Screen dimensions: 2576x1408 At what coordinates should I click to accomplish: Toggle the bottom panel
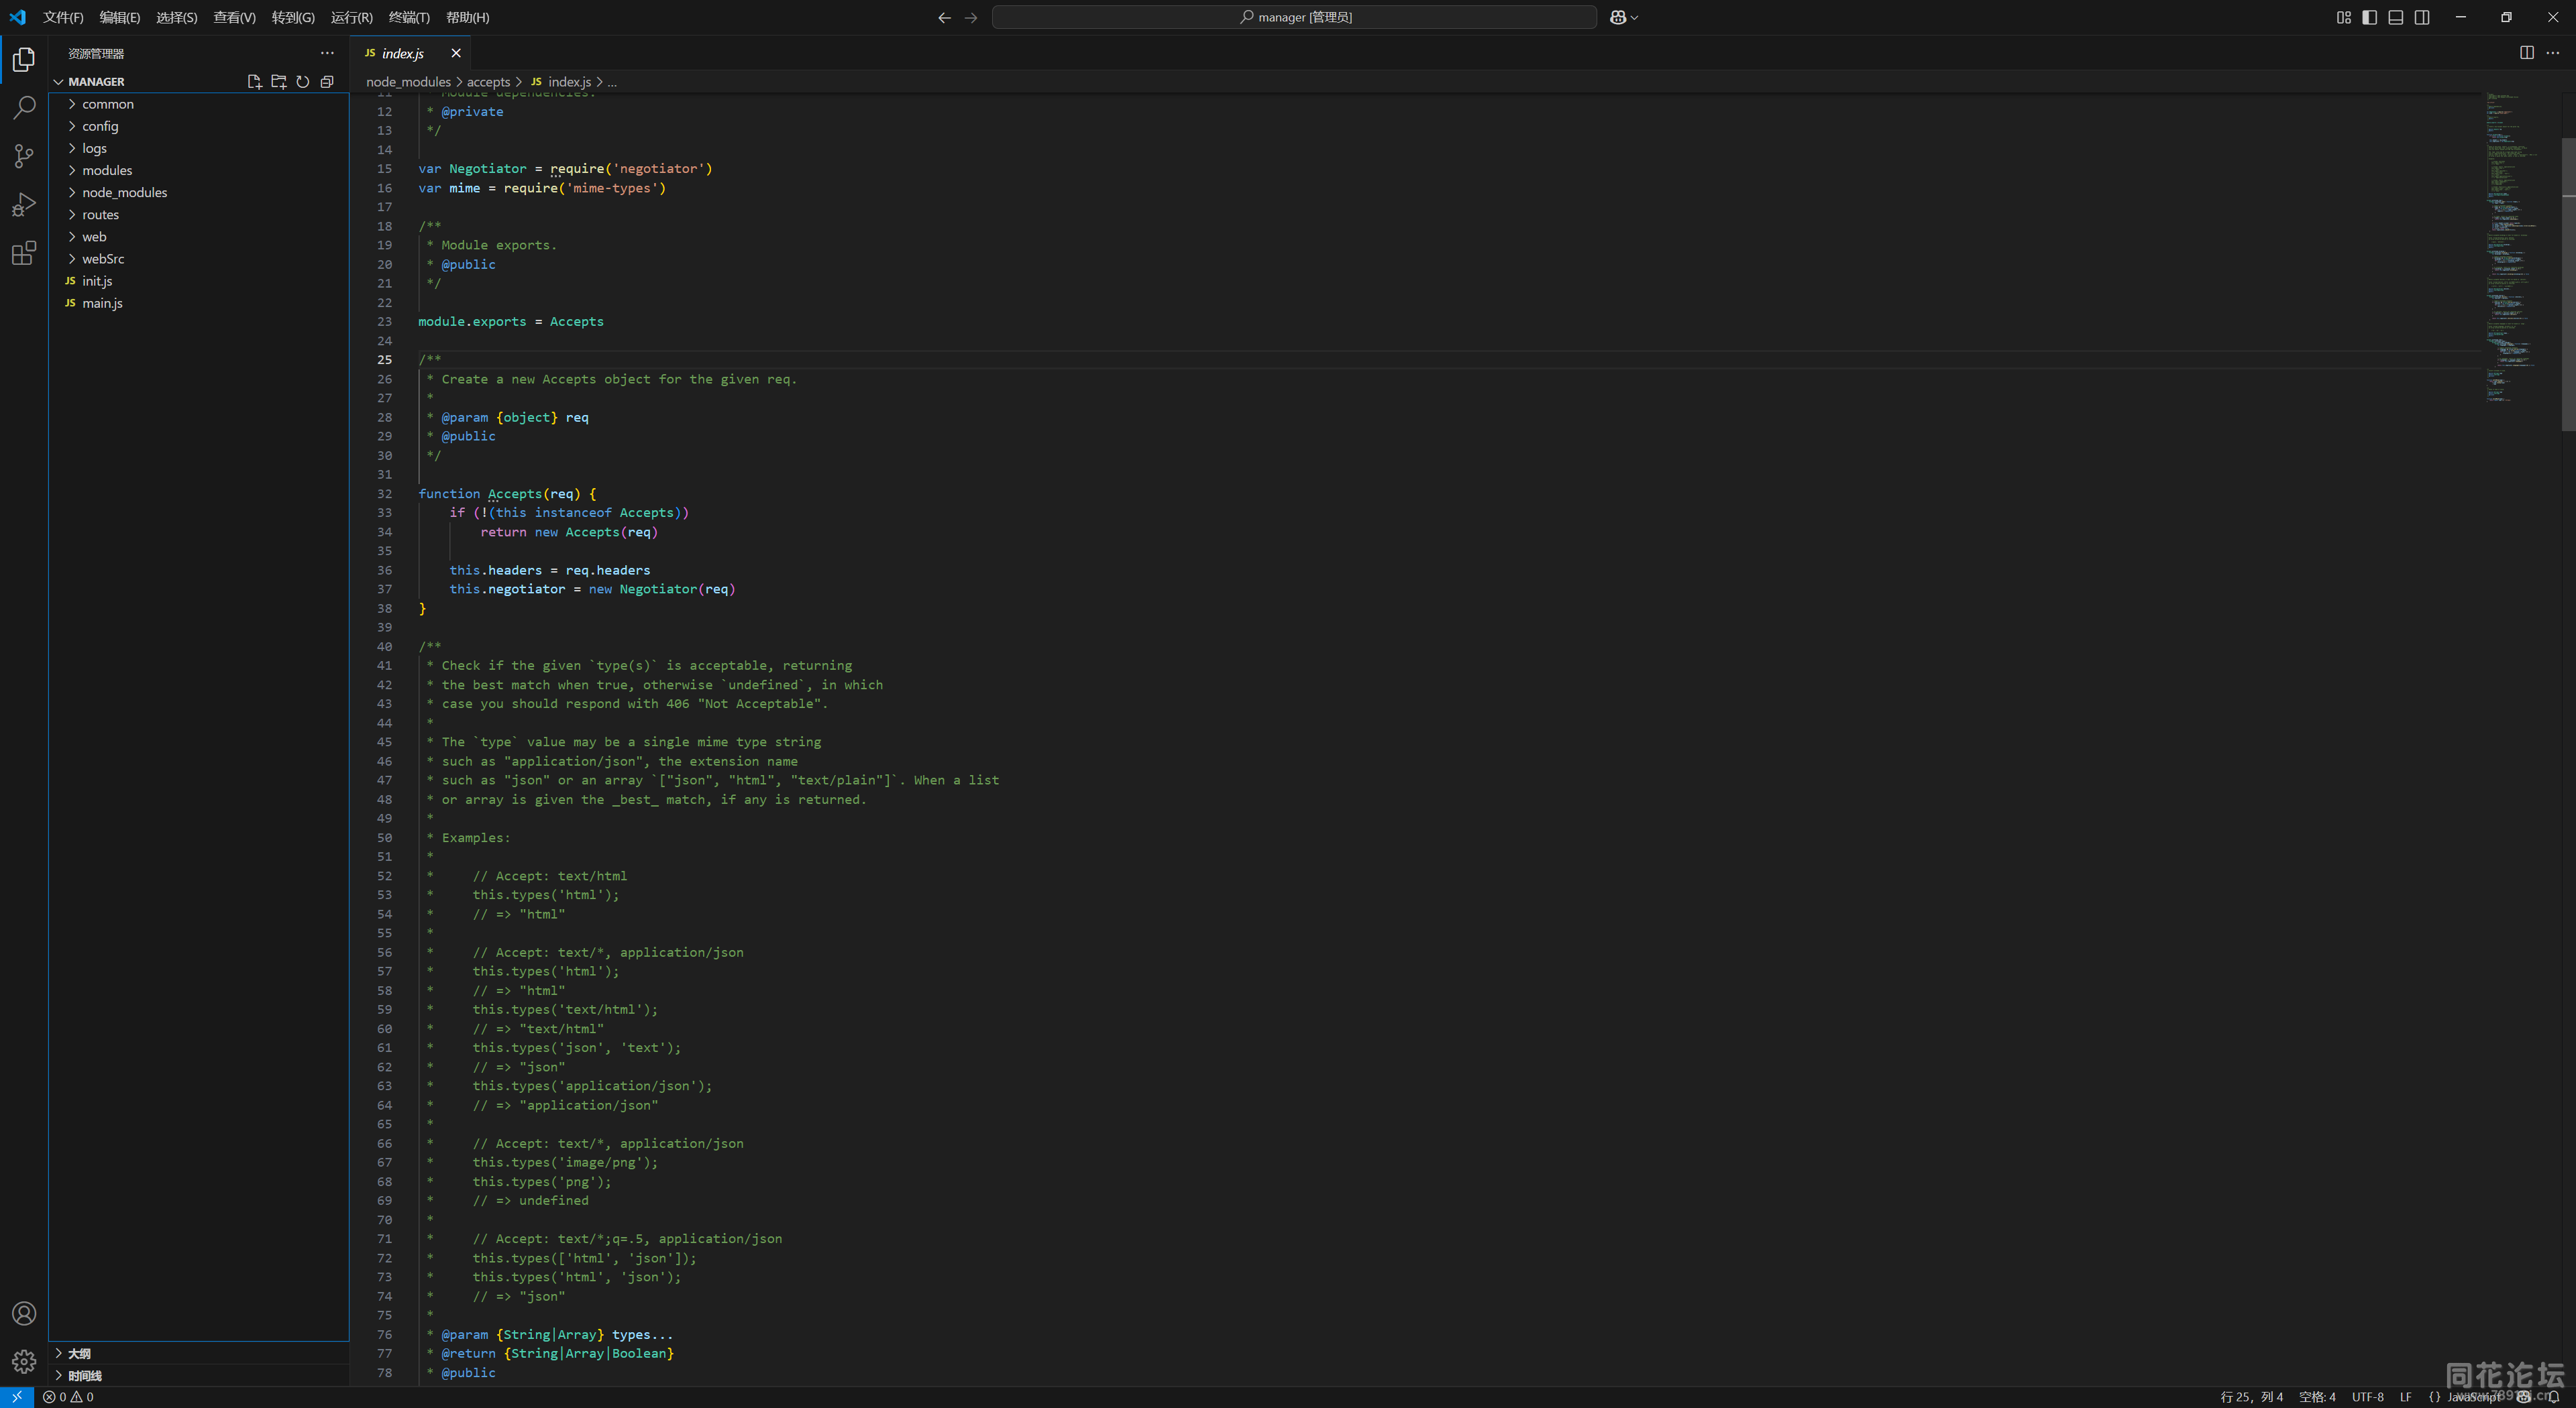tap(2395, 17)
